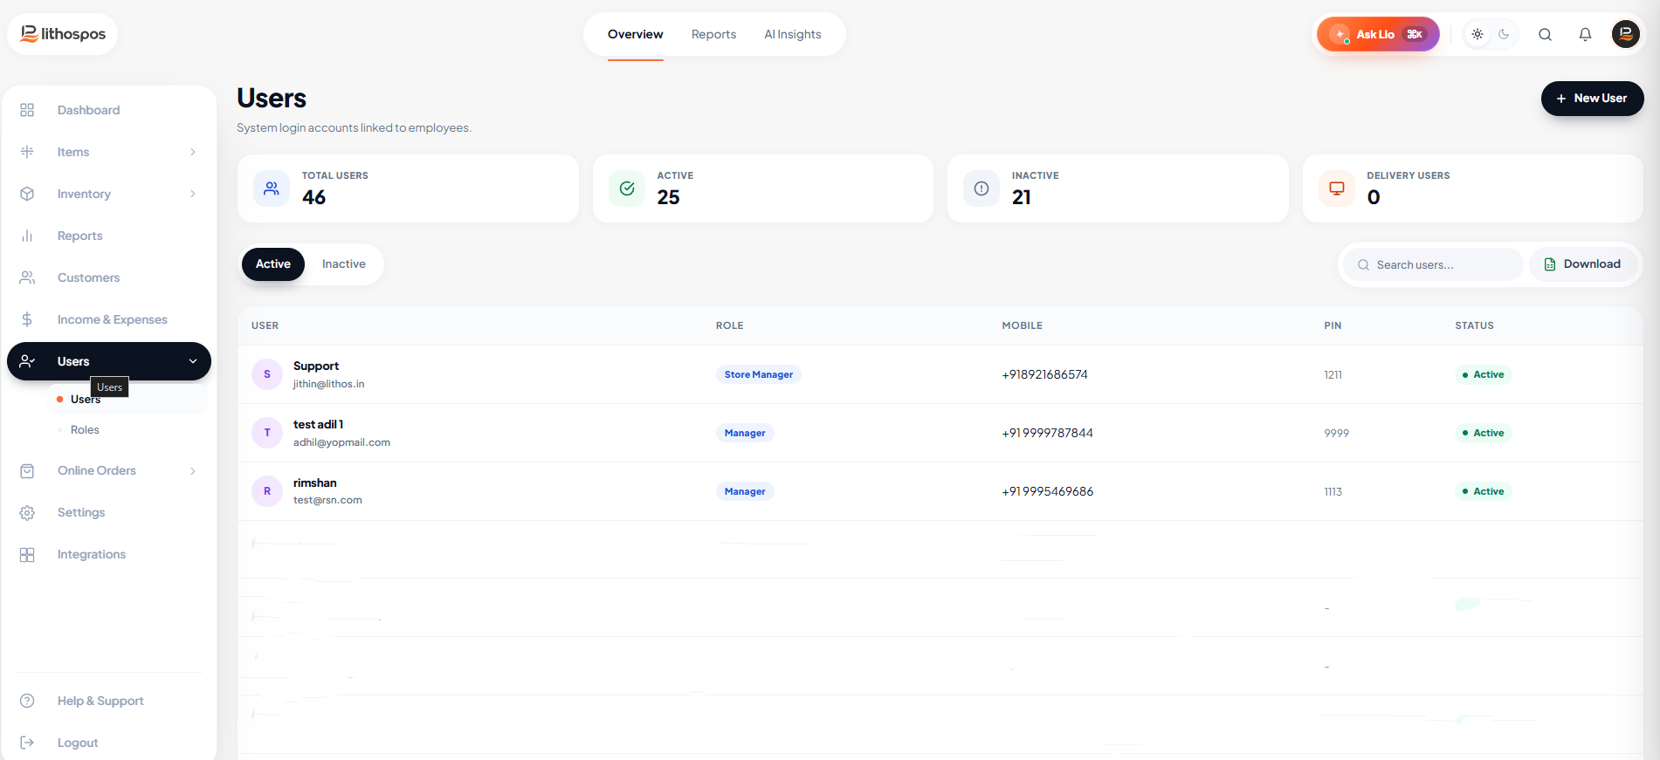Switch to dark theme moon icon
The width and height of the screenshot is (1660, 760).
(x=1504, y=35)
